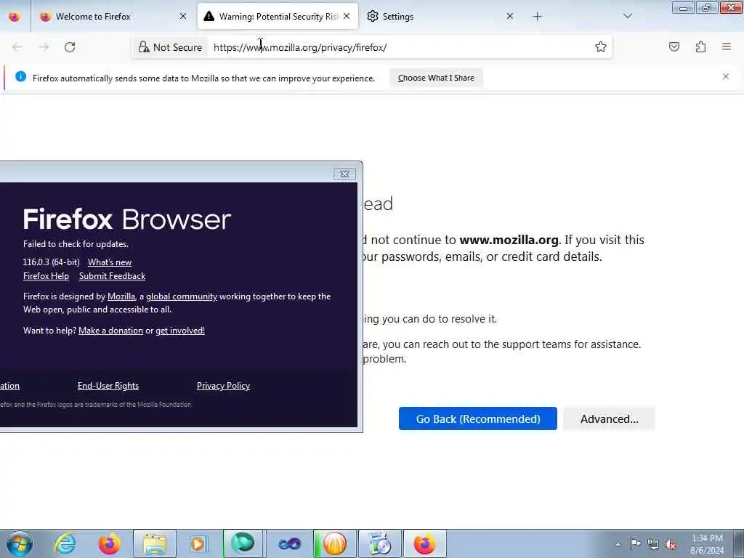Close the Warning: Potential Security Risk tab

pyautogui.click(x=347, y=17)
